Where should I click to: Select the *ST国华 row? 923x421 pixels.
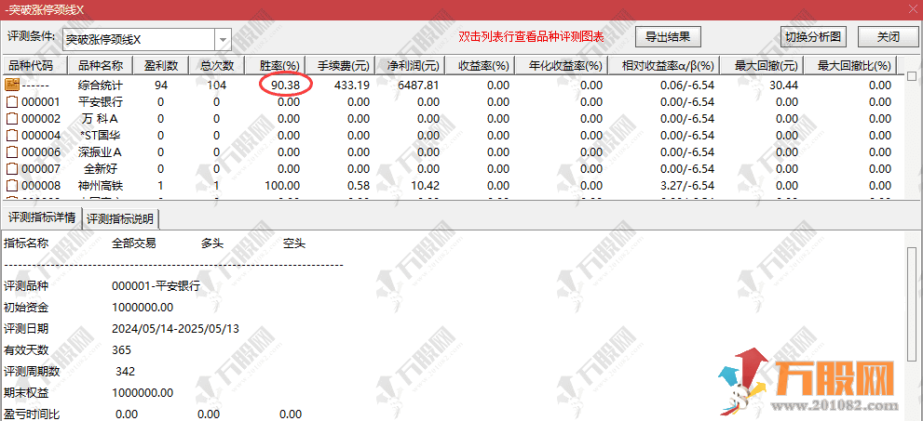(450, 136)
